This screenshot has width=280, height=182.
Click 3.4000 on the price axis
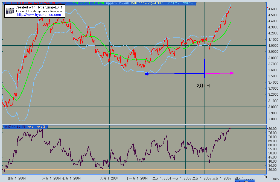(x=273, y=82)
